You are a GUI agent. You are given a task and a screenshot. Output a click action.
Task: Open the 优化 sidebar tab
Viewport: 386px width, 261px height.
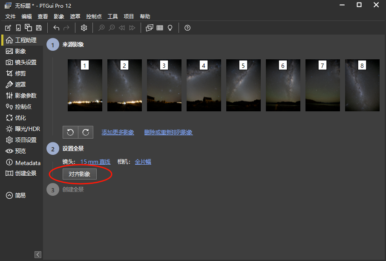(22, 118)
